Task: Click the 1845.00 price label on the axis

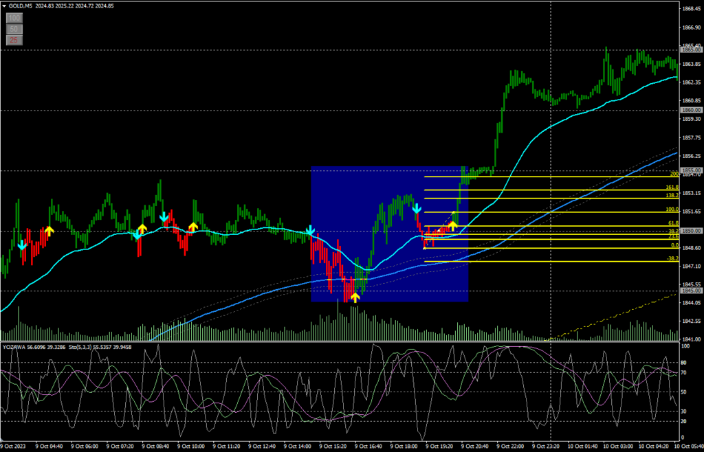Action: tap(690, 291)
